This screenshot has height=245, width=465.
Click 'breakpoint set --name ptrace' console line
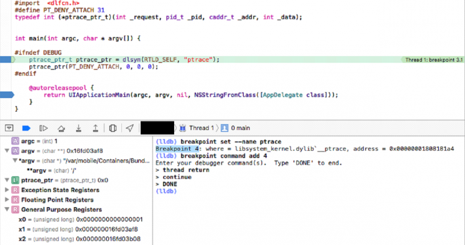pyautogui.click(x=219, y=141)
